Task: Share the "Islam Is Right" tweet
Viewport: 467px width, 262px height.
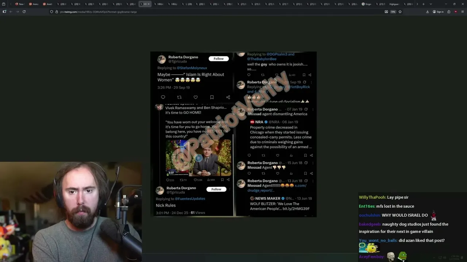Action: 228,97
